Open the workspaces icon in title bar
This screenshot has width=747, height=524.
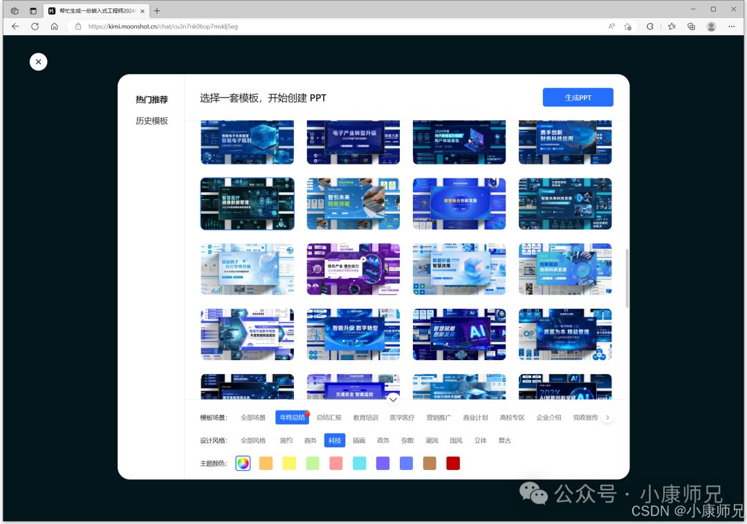(x=15, y=10)
